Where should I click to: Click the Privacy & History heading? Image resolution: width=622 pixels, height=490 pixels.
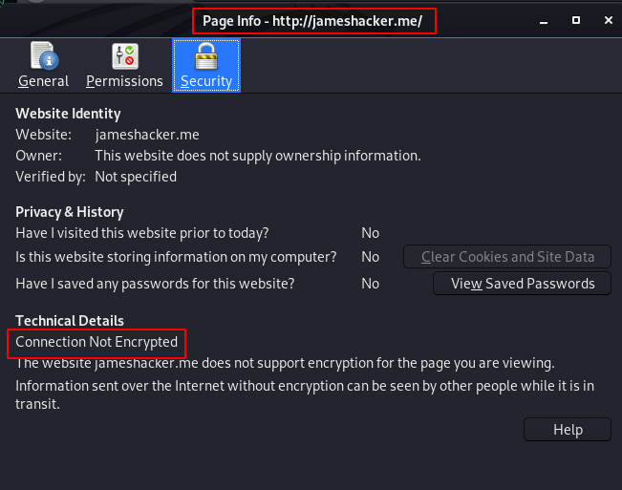[x=70, y=212]
